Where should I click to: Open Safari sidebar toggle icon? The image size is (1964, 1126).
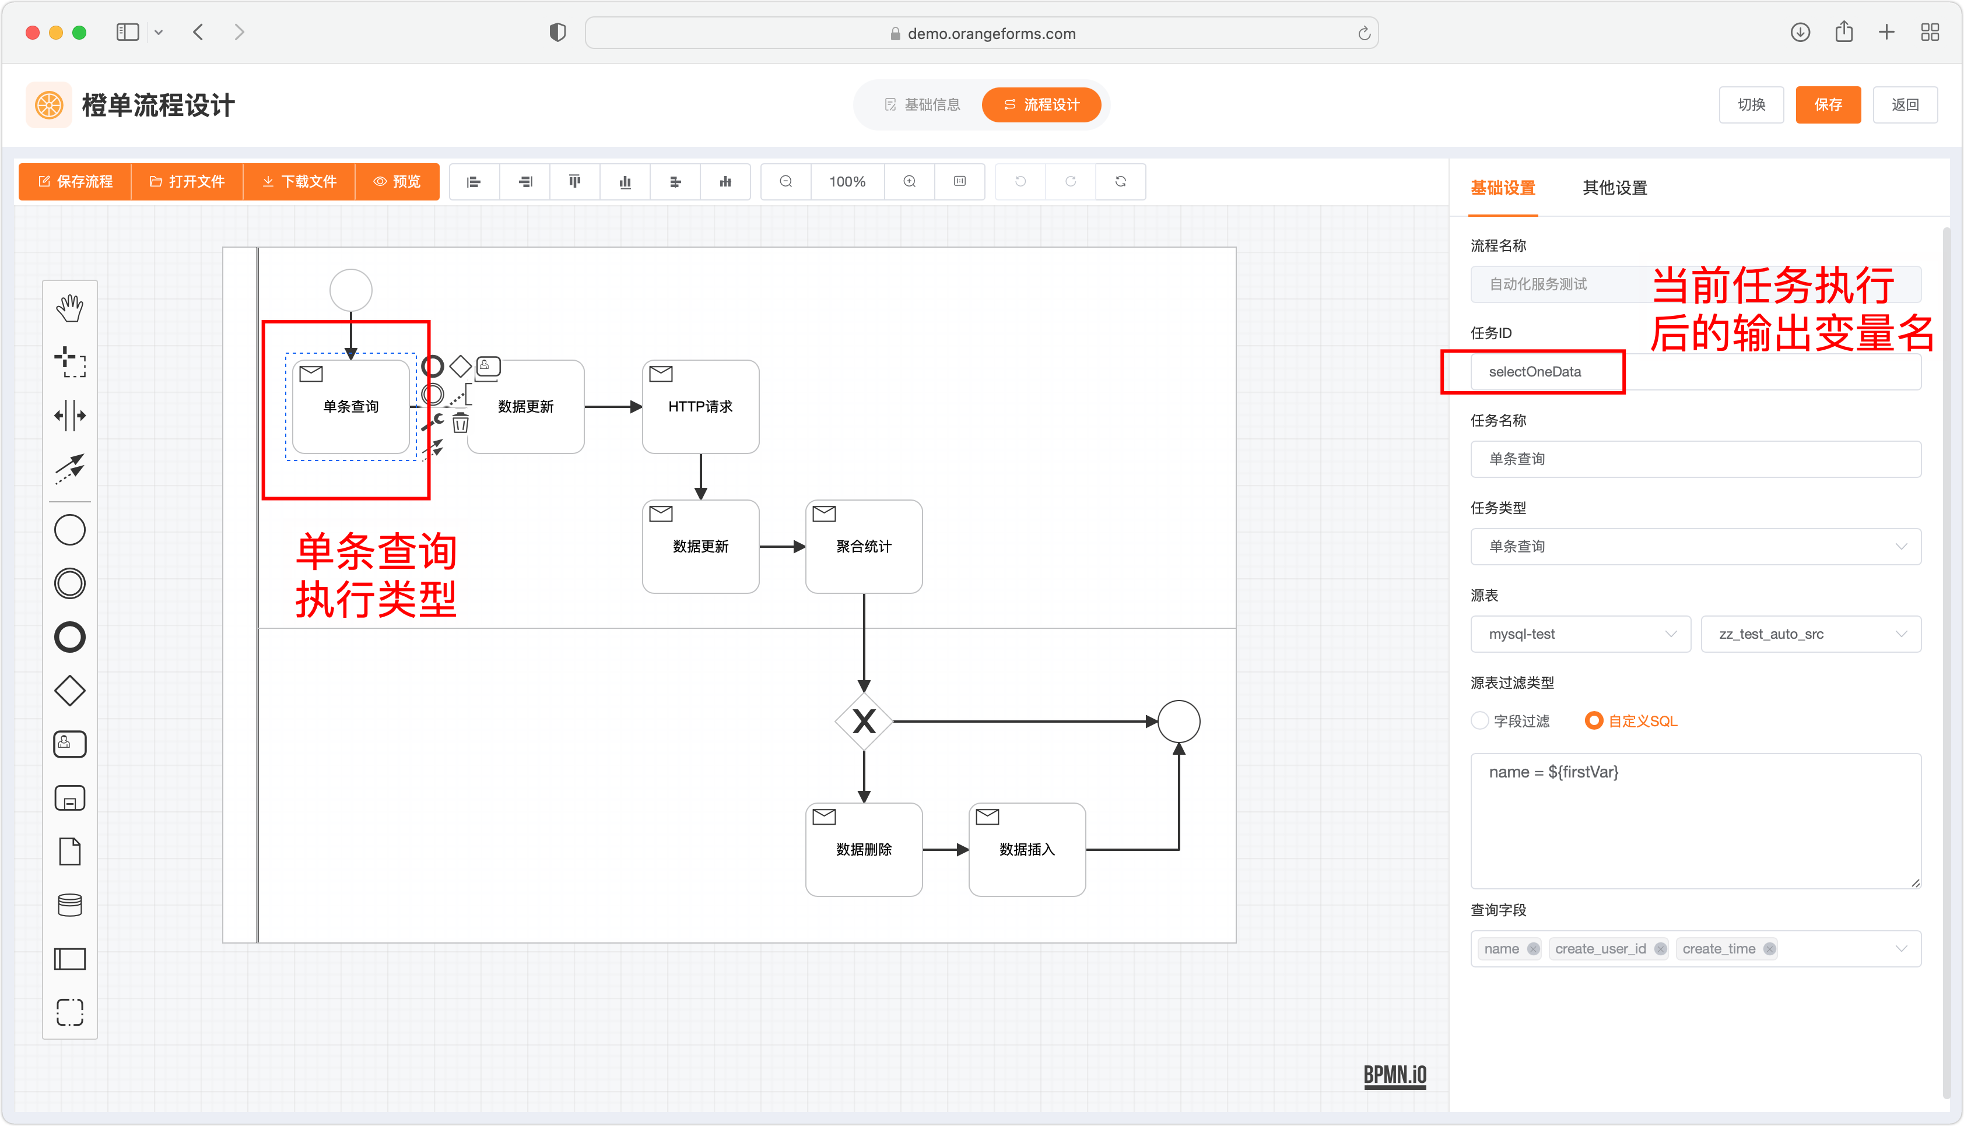pos(128,33)
